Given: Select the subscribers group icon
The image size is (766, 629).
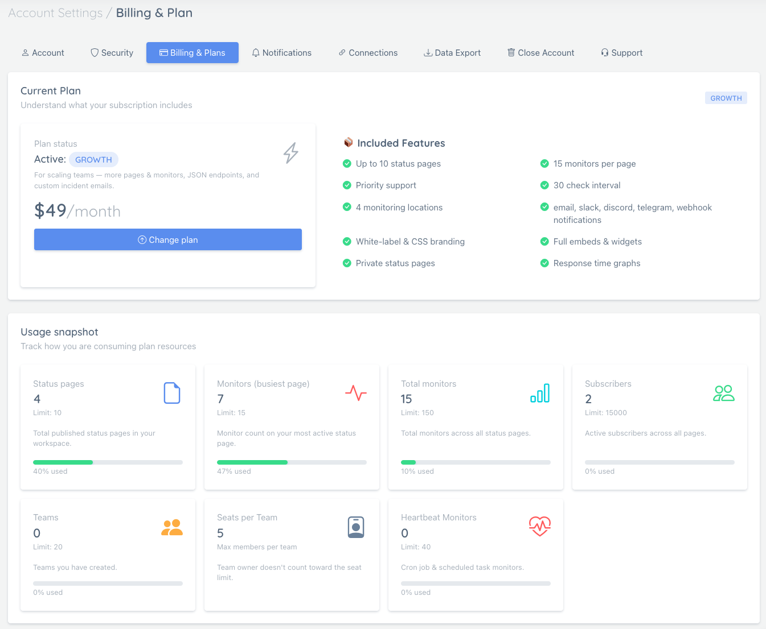Looking at the screenshot, I should [723, 392].
